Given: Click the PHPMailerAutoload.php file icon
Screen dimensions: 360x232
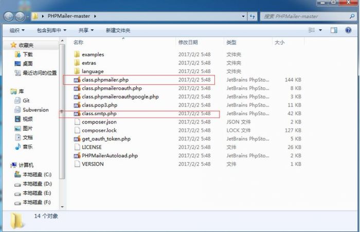Looking at the screenshot, I should [77, 155].
